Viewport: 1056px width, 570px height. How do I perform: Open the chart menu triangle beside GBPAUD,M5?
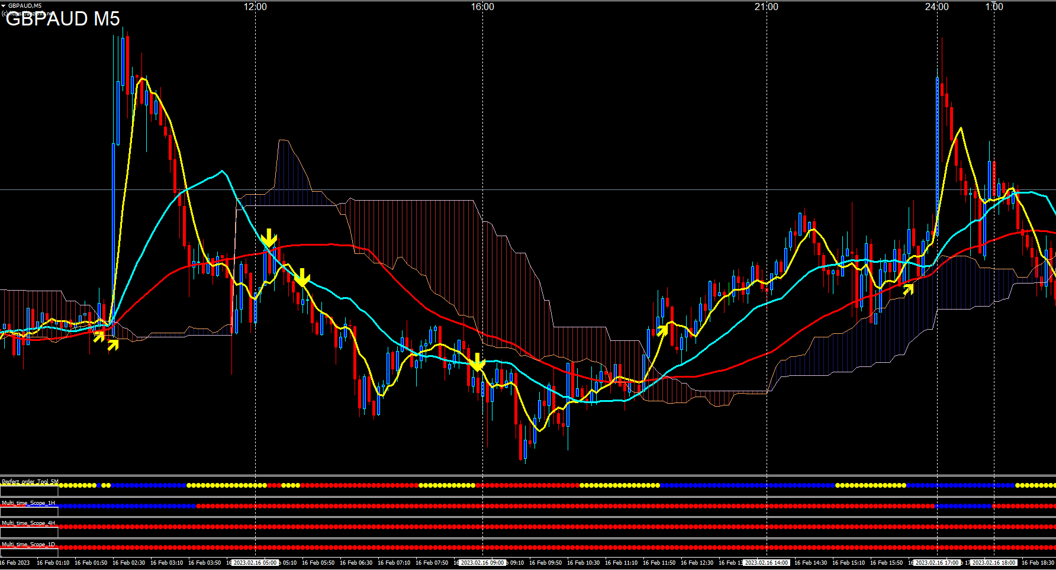(4, 5)
